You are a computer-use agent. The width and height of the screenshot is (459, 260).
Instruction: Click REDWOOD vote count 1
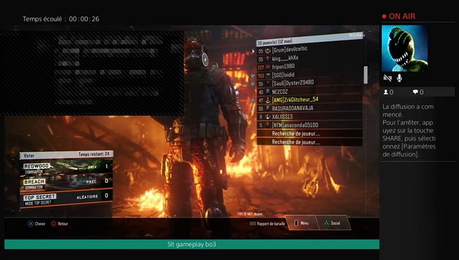point(106,166)
